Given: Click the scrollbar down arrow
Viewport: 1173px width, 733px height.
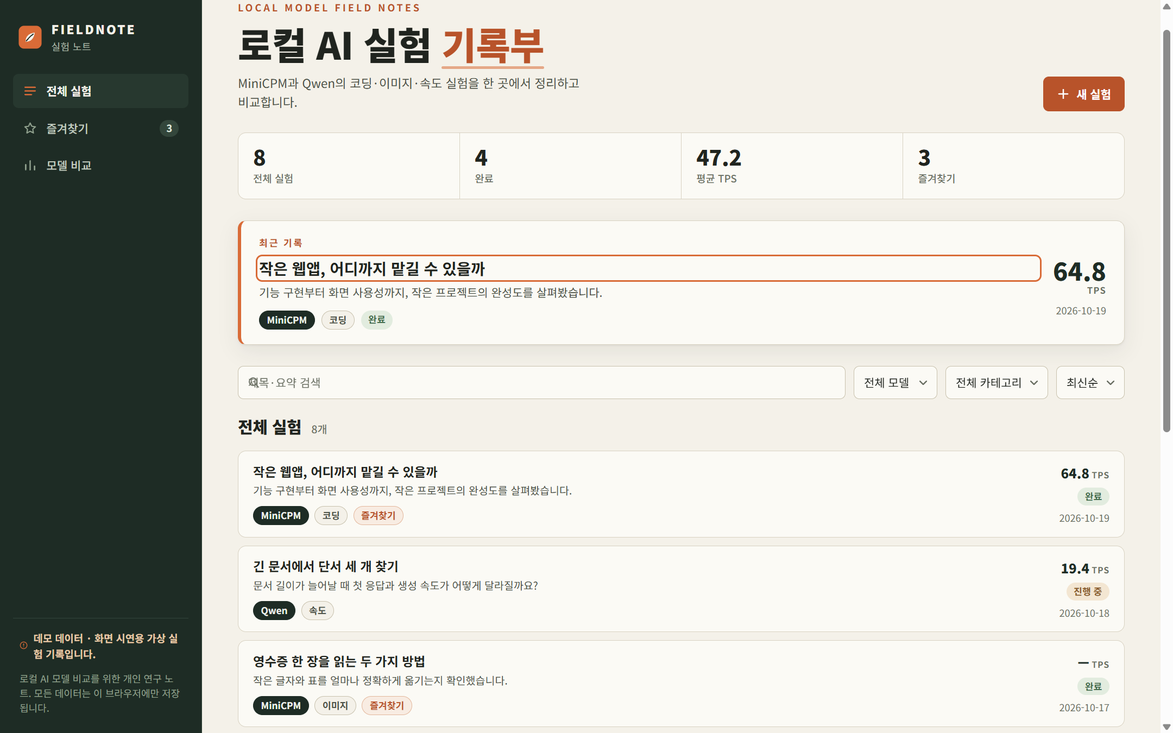Looking at the screenshot, I should (x=1166, y=726).
